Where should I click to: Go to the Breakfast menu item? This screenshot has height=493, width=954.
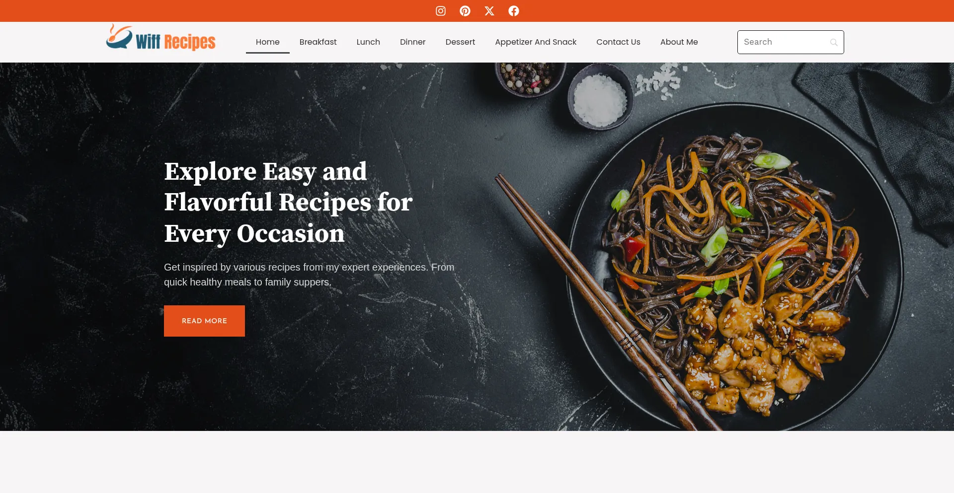318,42
